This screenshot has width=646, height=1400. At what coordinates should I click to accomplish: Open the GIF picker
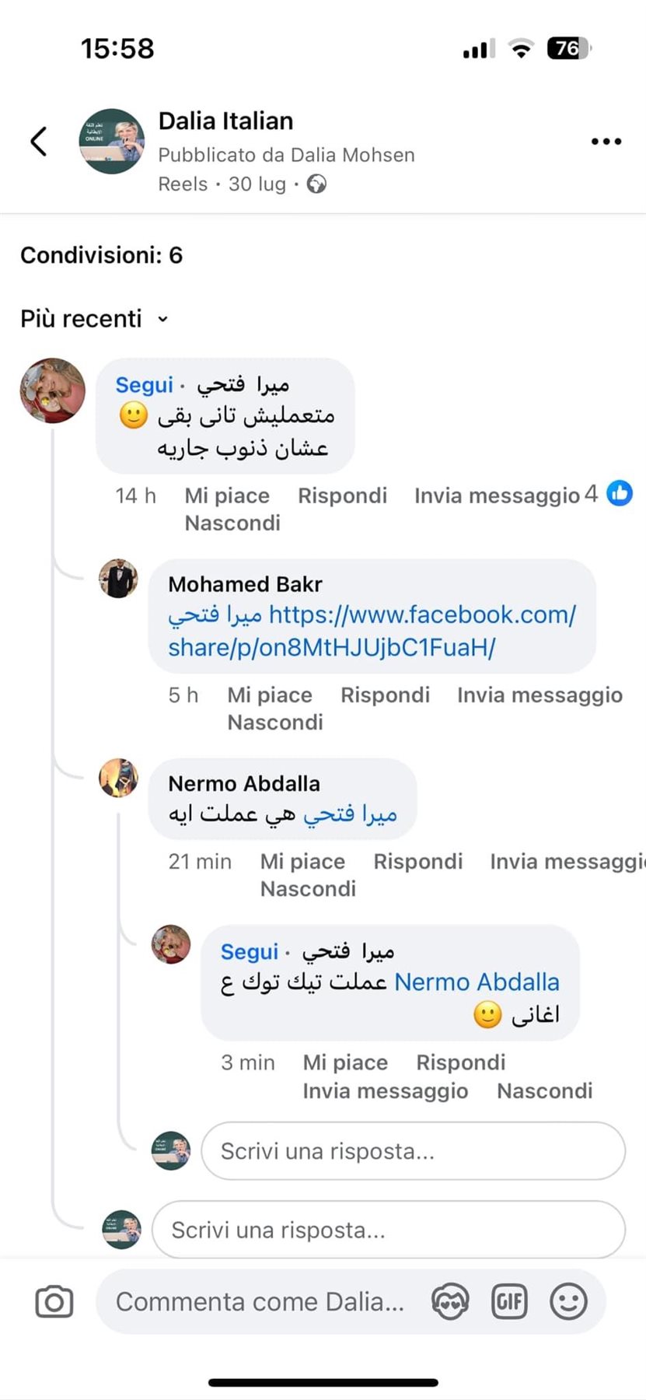pos(510,1301)
